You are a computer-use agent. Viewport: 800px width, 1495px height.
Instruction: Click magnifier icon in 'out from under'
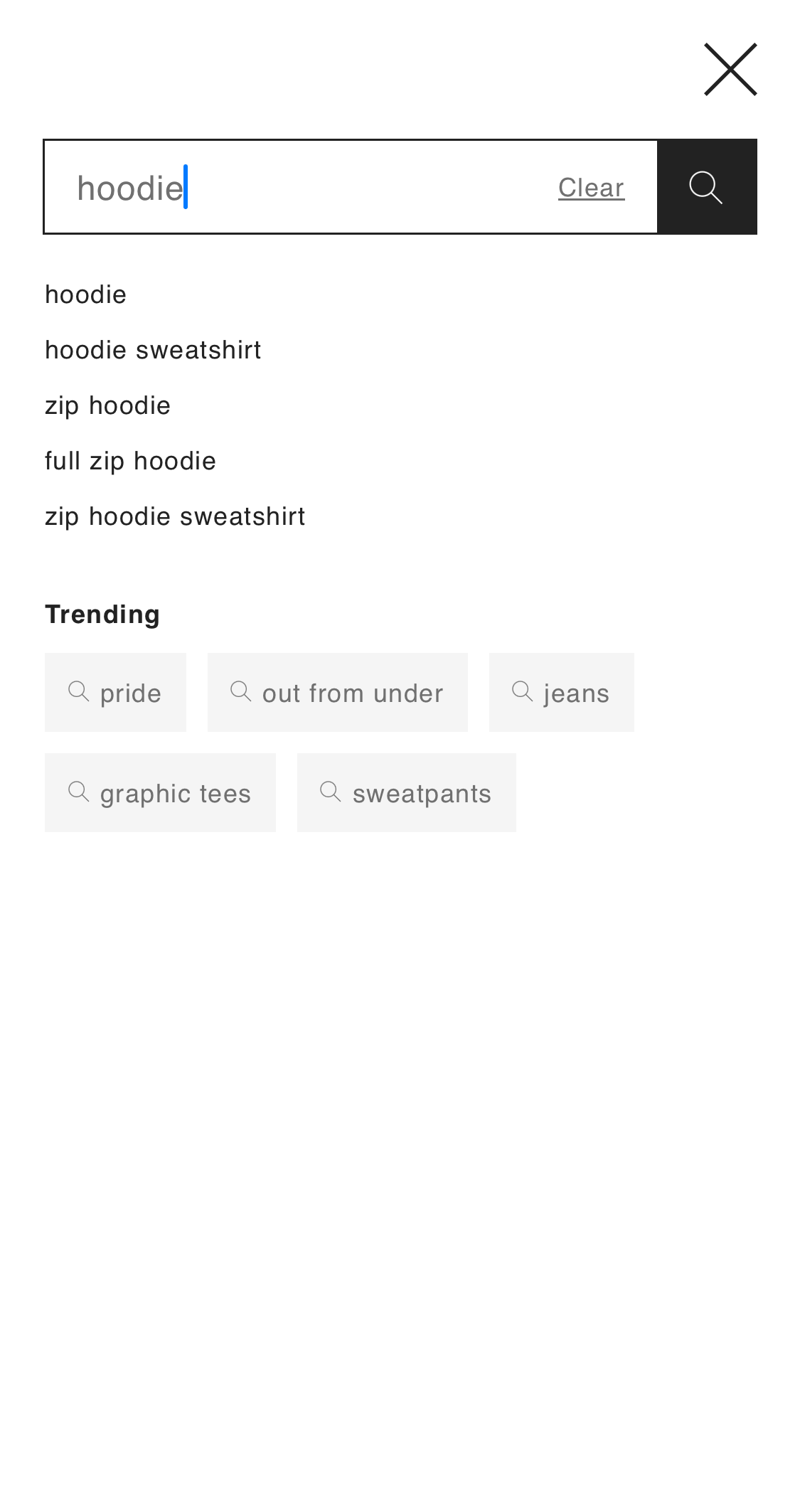(241, 691)
